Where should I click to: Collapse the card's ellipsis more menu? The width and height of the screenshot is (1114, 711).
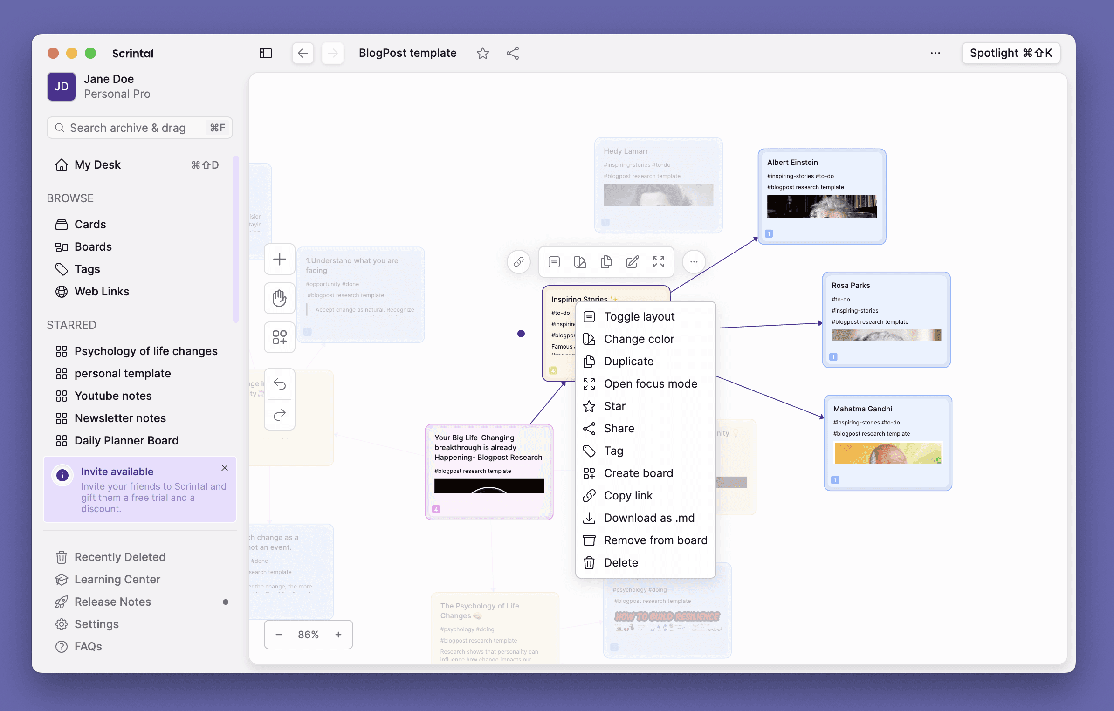694,262
